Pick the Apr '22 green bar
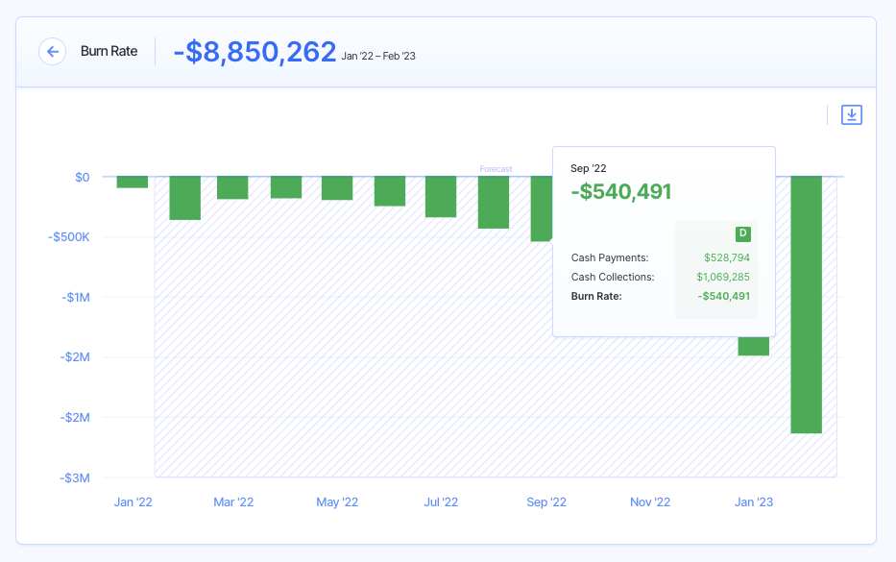896x562 pixels. tap(286, 187)
